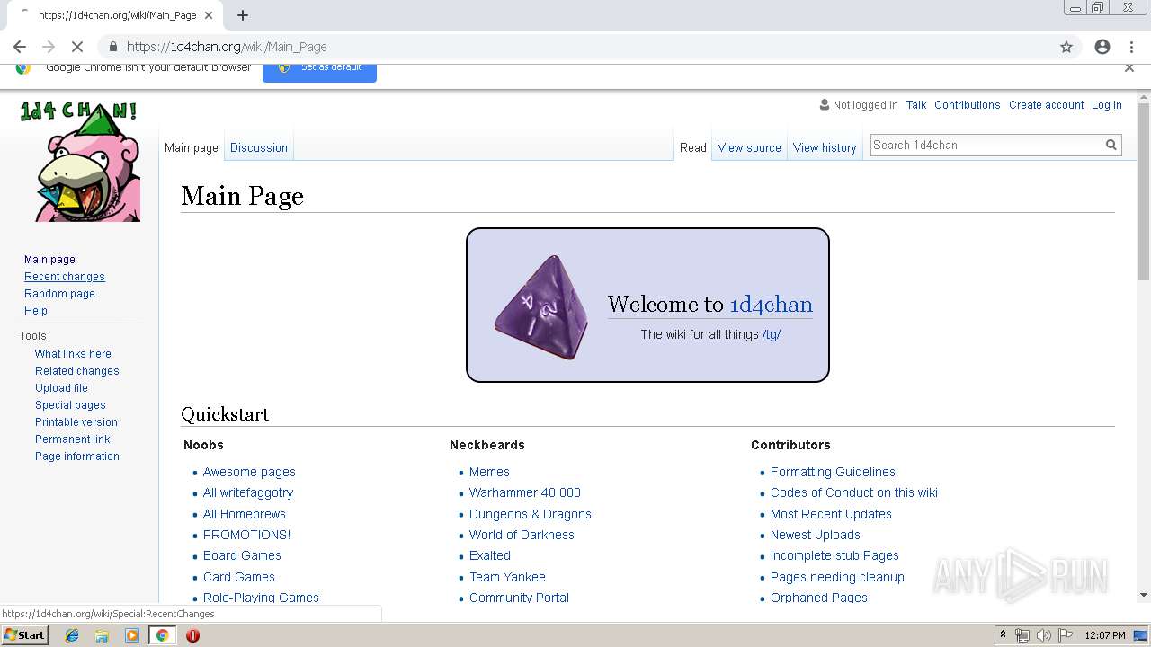Image resolution: width=1151 pixels, height=647 pixels.
Task: Open the Permanent link tool
Action: 73,439
